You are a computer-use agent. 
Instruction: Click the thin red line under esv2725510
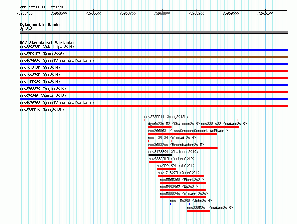click(x=154, y=113)
